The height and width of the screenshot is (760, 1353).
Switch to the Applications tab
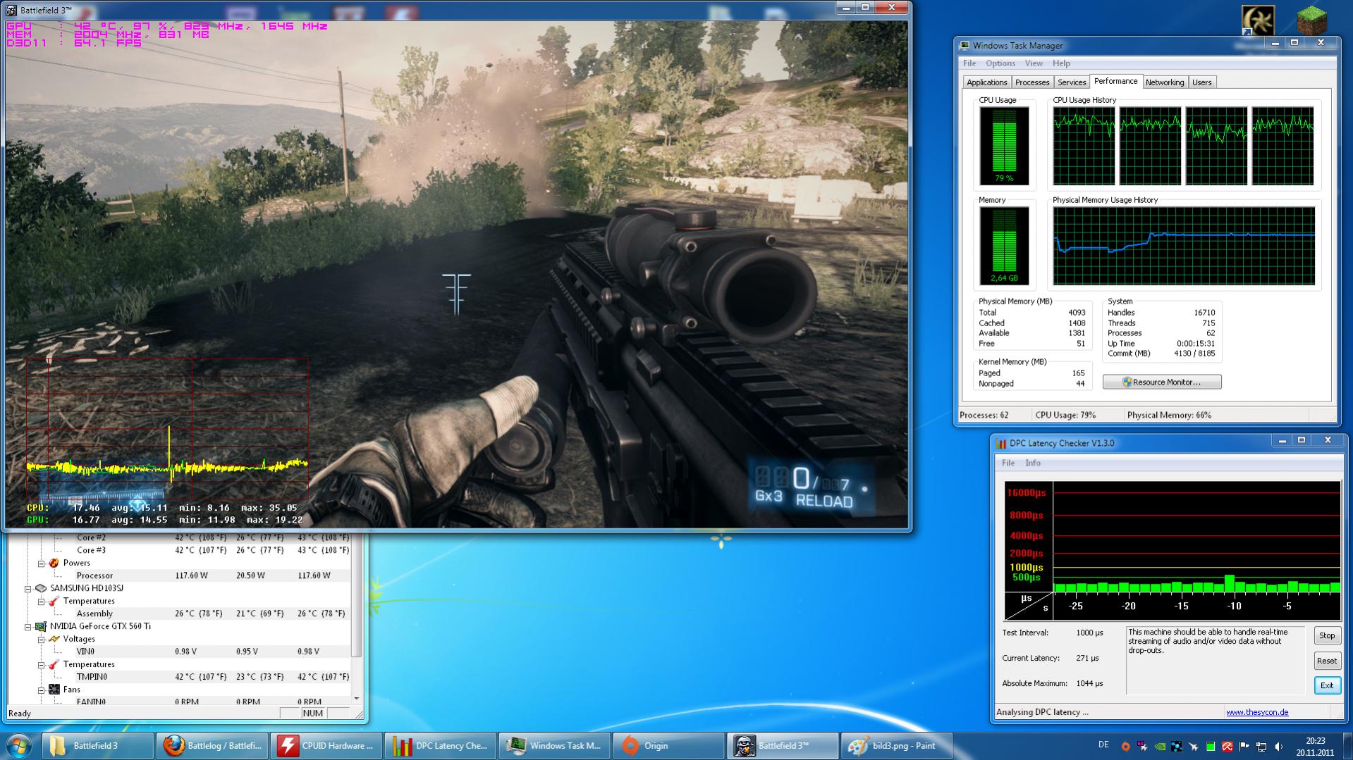pyautogui.click(x=987, y=82)
